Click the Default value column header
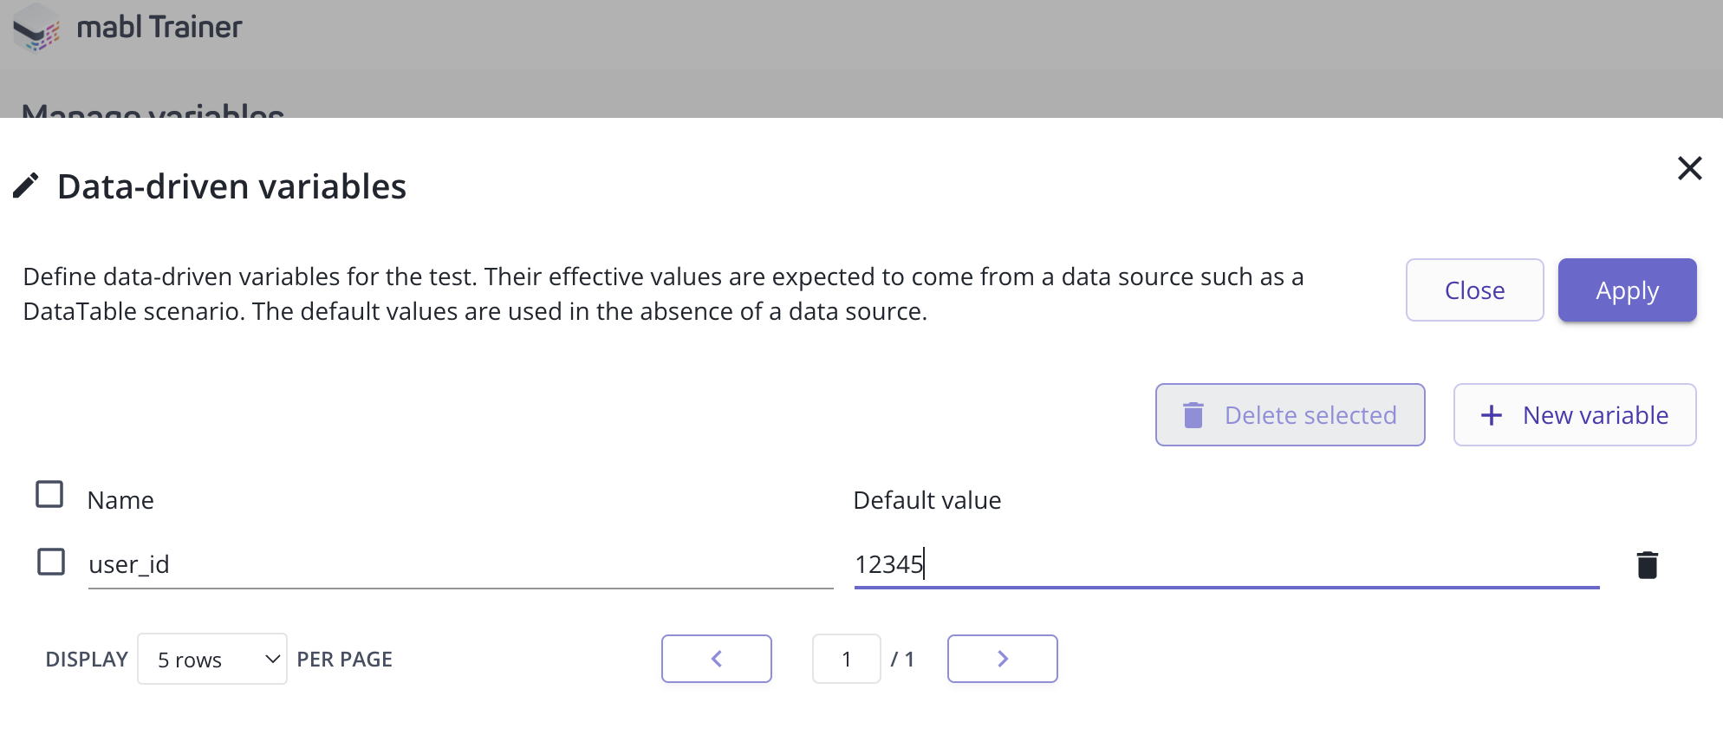 click(x=927, y=500)
